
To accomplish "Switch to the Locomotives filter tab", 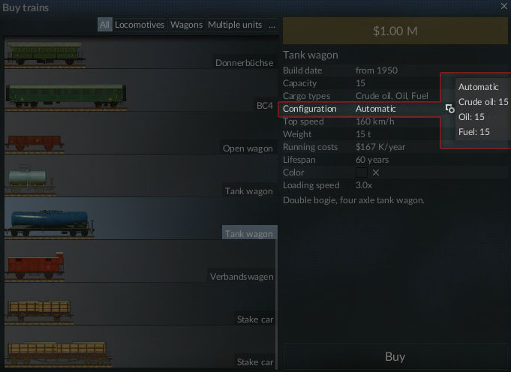I will [140, 25].
